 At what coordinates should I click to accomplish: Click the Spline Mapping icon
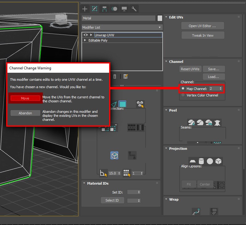[196, 211]
